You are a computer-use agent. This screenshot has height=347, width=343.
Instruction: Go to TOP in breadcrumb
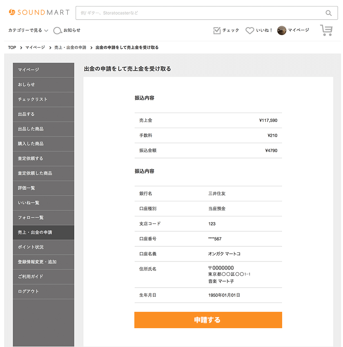click(12, 47)
